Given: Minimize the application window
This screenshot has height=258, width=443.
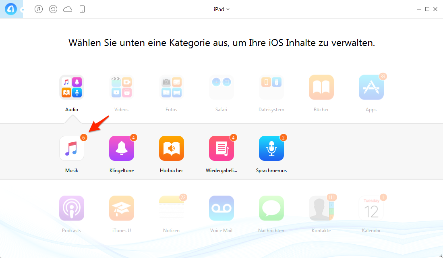Looking at the screenshot, I should [x=419, y=9].
